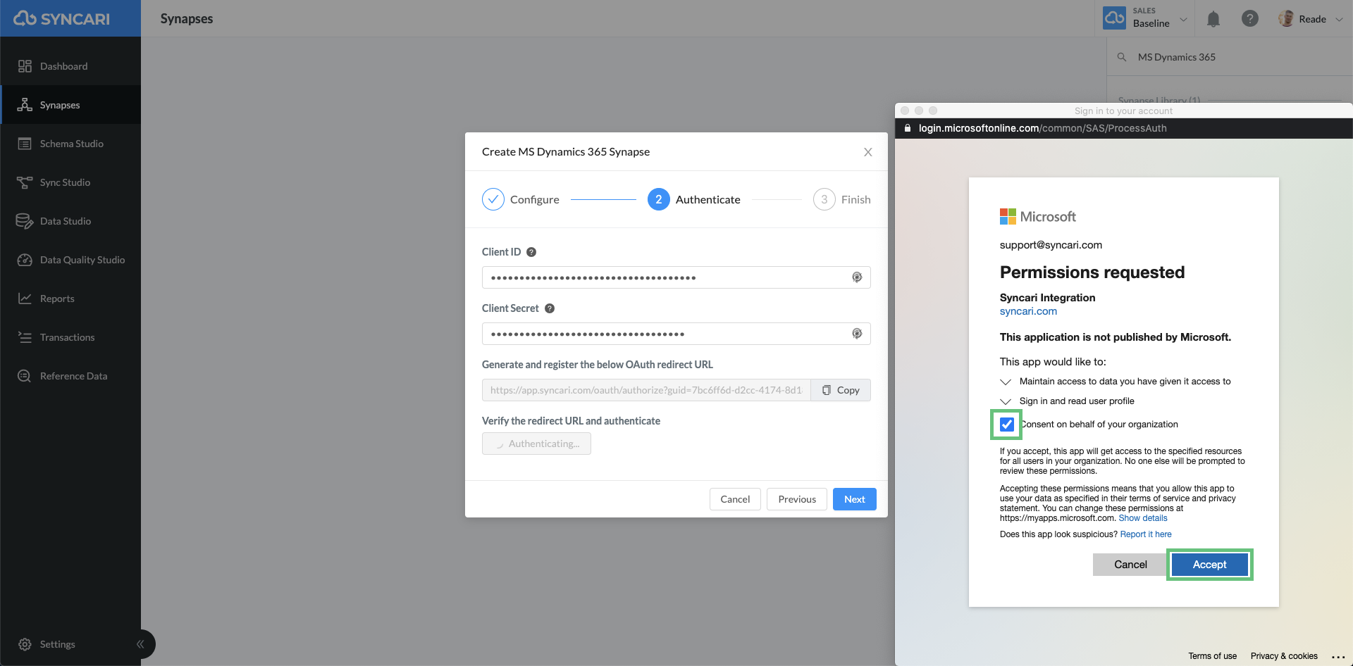
Task: Click the completed Configure step checkmark
Action: (493, 199)
